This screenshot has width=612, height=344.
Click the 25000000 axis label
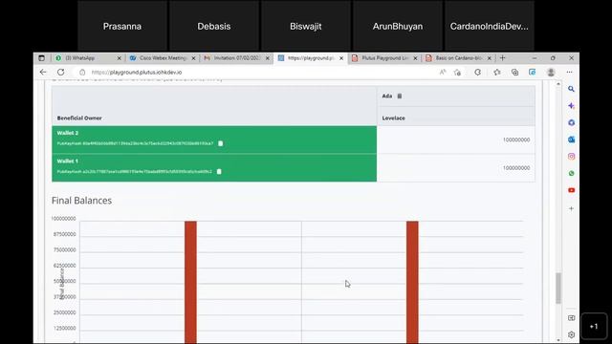tap(64, 312)
